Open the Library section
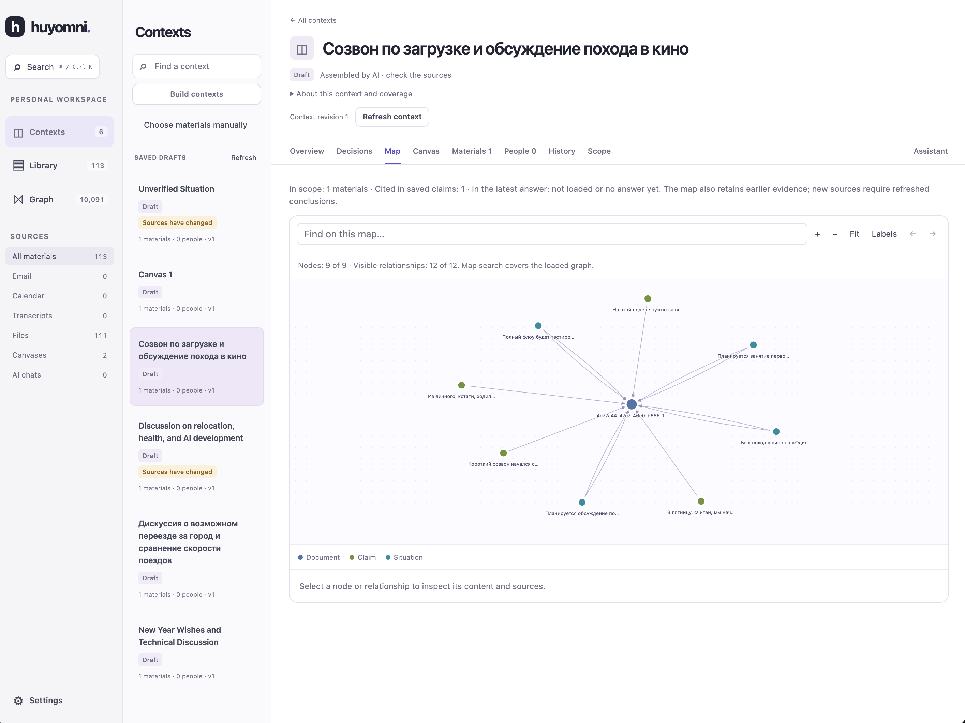 click(59, 166)
